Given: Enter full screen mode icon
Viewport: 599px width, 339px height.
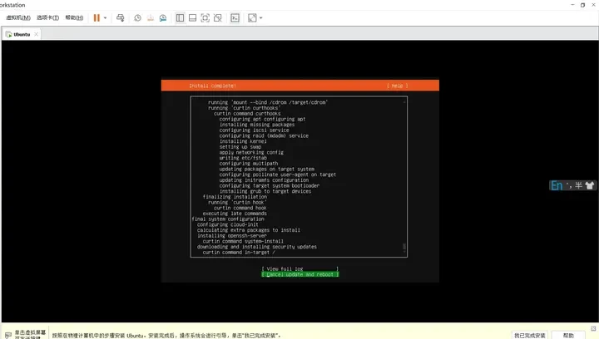Looking at the screenshot, I should [205, 18].
